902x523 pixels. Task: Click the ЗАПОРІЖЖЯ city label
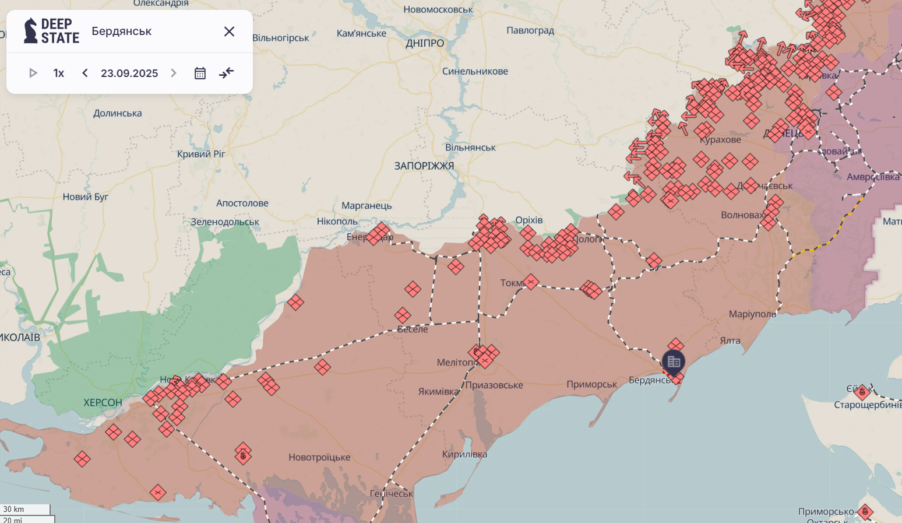pyautogui.click(x=424, y=166)
